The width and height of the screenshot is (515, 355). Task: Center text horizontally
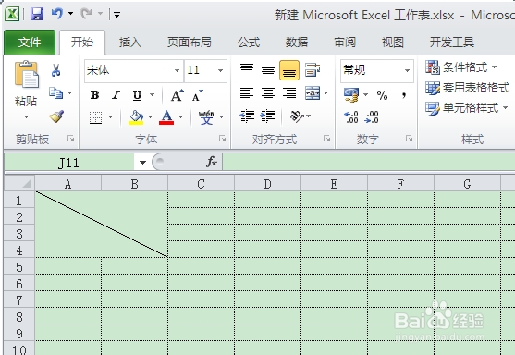tap(268, 93)
